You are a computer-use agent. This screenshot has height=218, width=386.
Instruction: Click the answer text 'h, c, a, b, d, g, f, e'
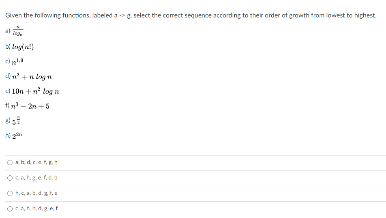(36, 193)
